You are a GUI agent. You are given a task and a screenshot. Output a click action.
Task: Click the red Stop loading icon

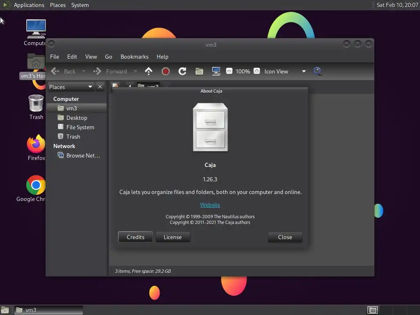[166, 71]
